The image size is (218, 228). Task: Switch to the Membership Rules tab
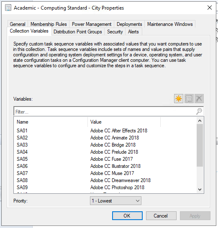tap(49, 24)
